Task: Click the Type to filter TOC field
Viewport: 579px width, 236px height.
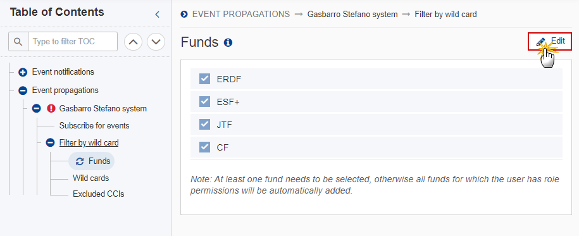Action: pyautogui.click(x=73, y=41)
